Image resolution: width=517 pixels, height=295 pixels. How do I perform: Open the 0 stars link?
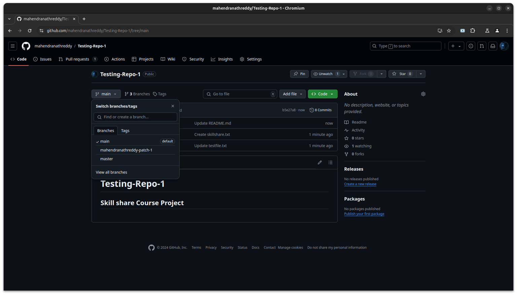coord(354,138)
